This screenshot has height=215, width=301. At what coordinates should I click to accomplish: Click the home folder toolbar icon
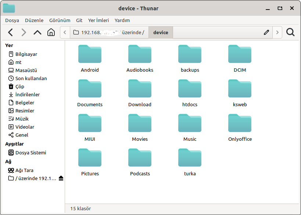pyautogui.click(x=51, y=32)
